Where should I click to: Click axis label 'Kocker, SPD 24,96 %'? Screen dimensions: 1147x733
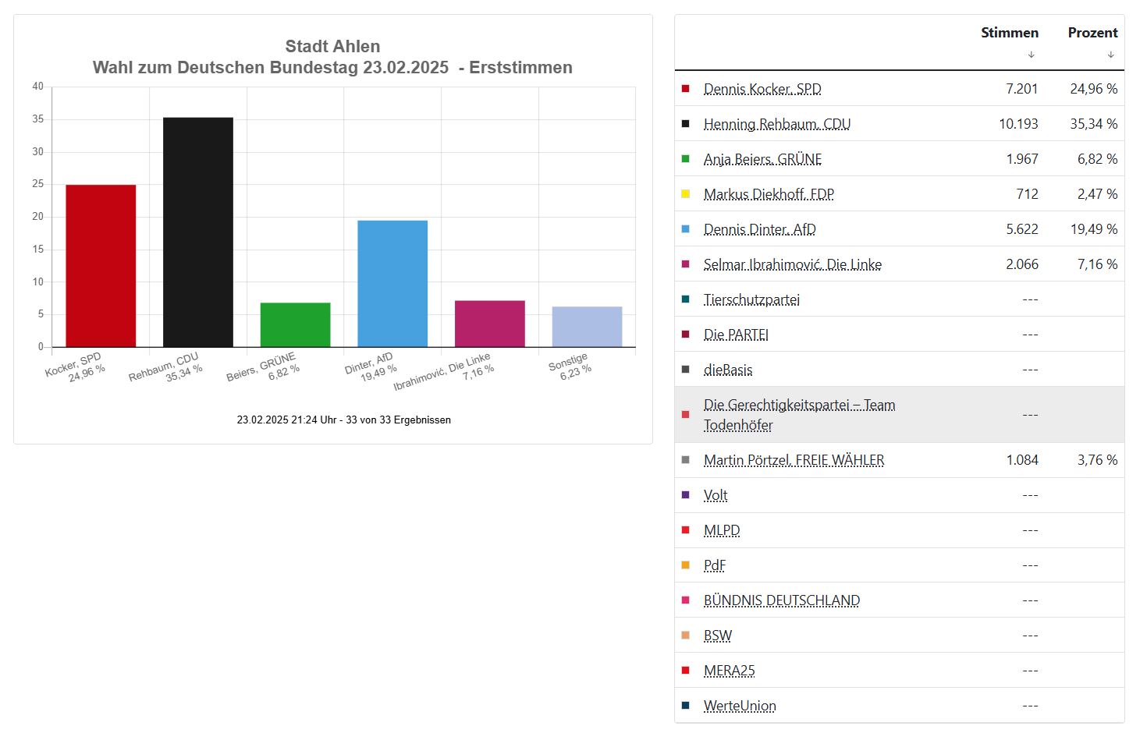76,366
